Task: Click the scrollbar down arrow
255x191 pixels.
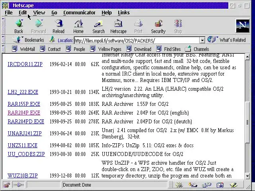Action: 247,176
